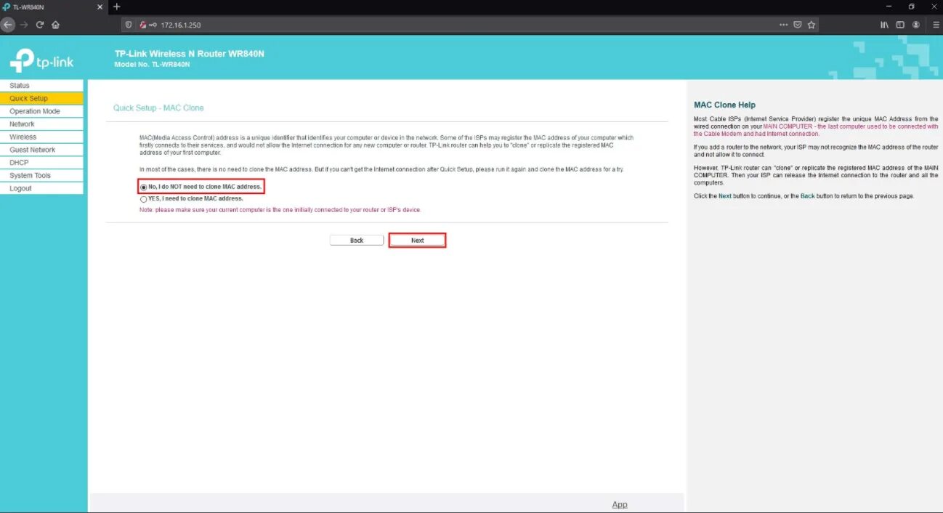Open the Operation Mode menu item

tap(41, 111)
